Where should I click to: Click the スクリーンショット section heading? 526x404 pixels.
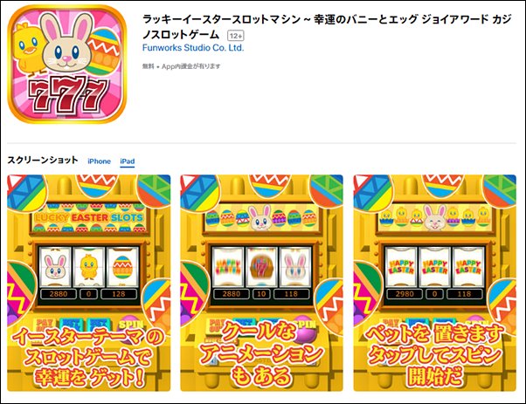(x=43, y=161)
